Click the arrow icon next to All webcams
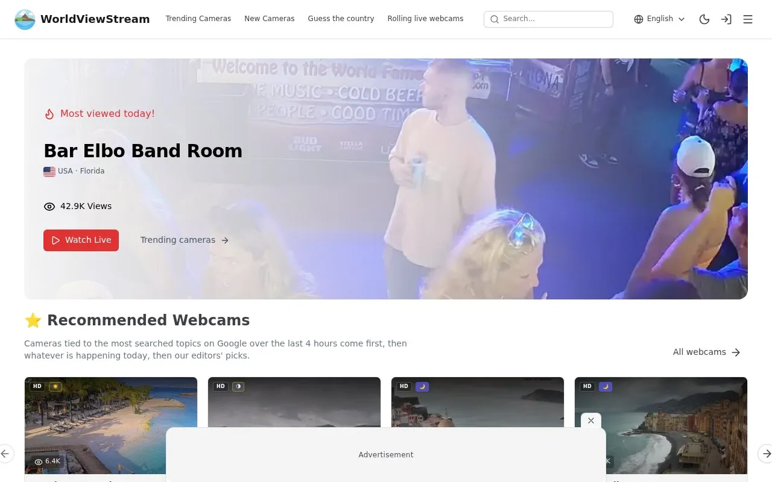This screenshot has width=772, height=482. [x=736, y=352]
